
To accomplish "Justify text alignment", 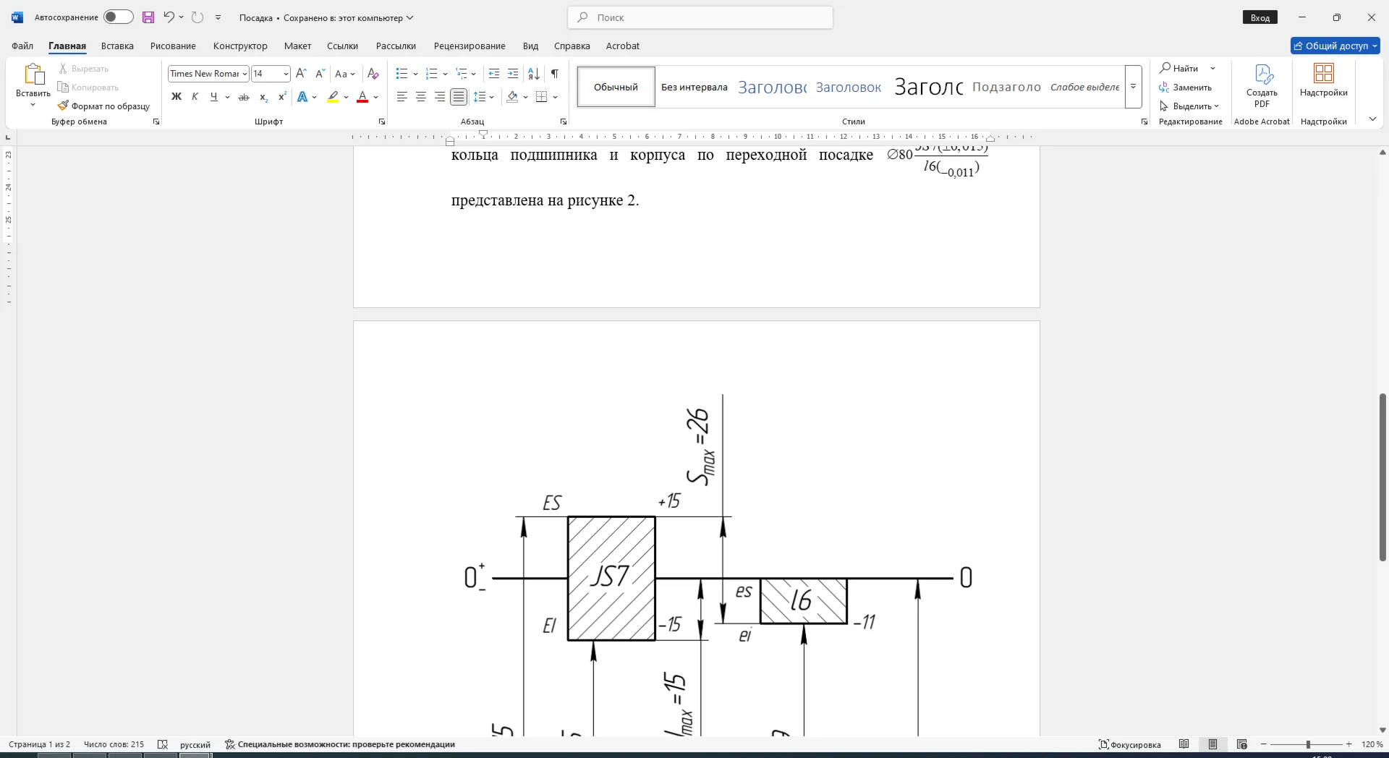I will 459,97.
